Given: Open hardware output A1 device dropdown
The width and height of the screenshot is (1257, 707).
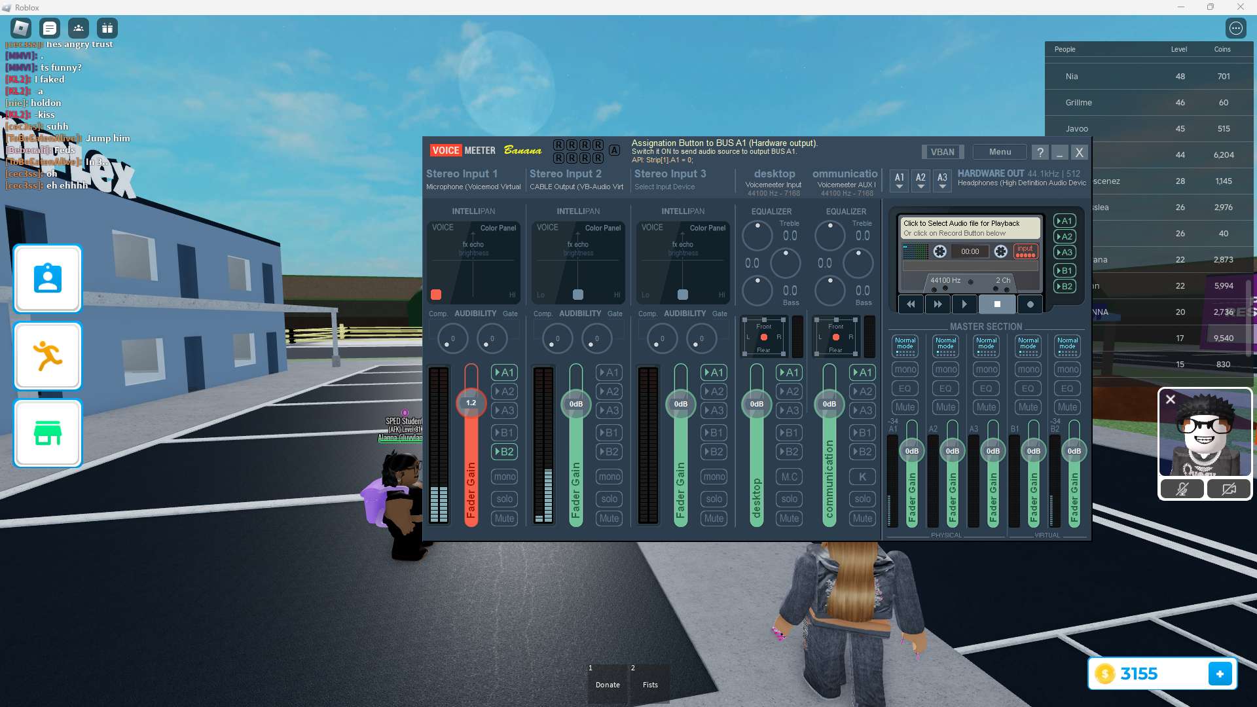Looking at the screenshot, I should click(900, 180).
